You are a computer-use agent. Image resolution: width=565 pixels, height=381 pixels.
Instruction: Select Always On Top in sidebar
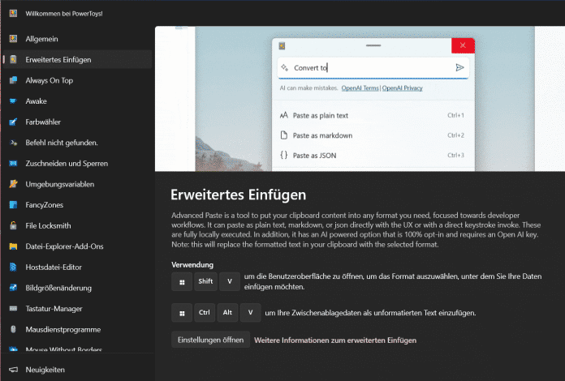click(77, 80)
